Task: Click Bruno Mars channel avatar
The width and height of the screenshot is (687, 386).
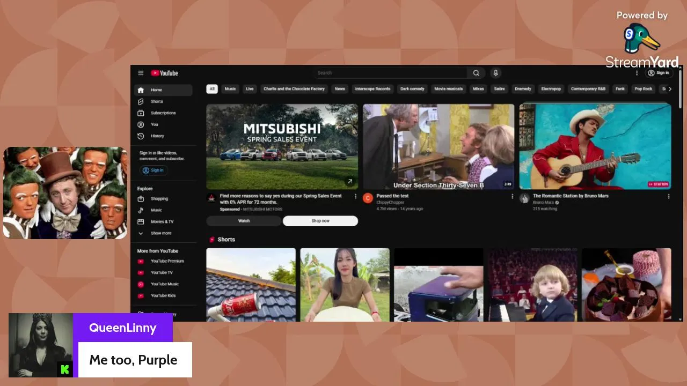Action: [x=524, y=198]
